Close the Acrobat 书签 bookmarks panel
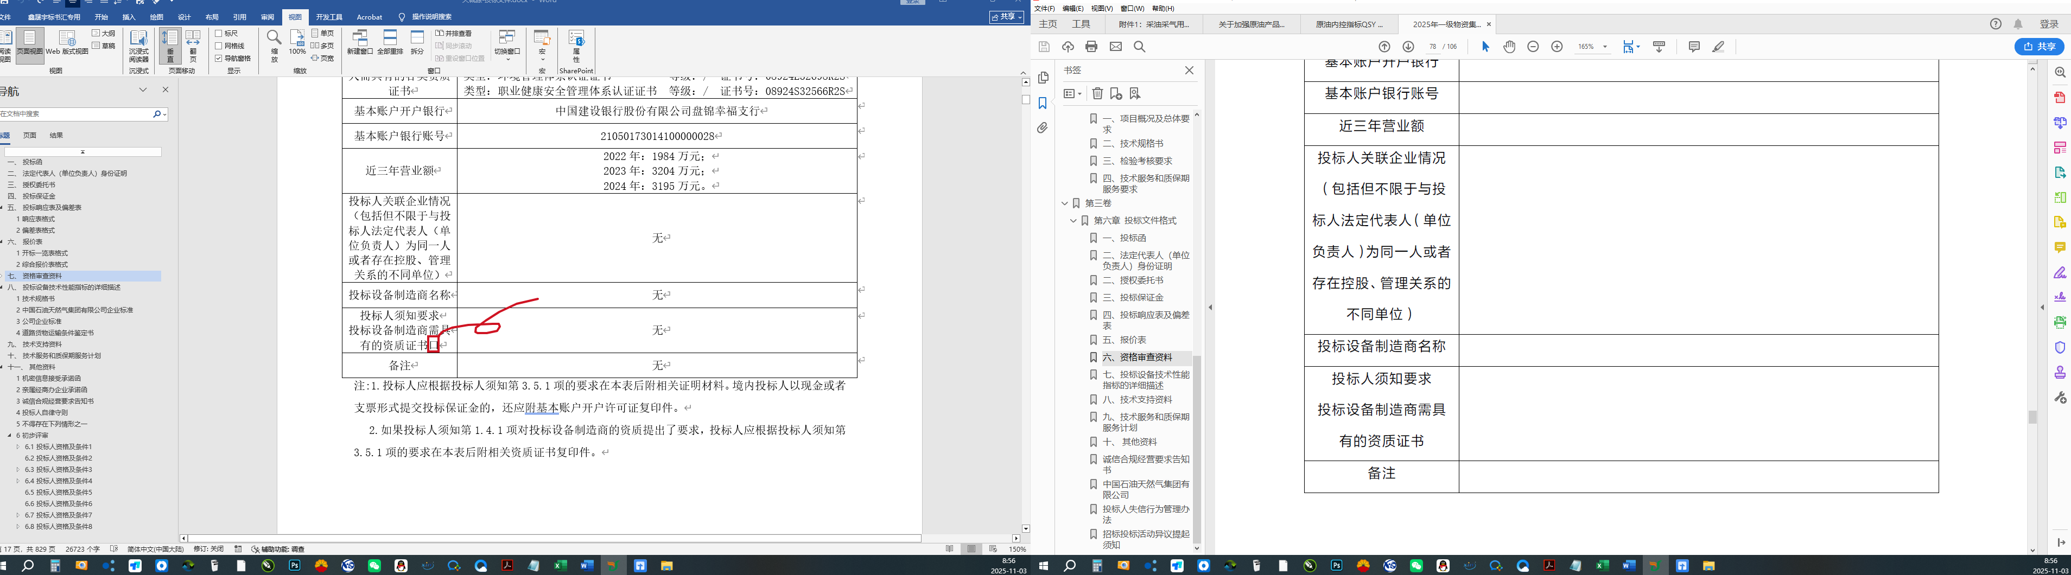2071x575 pixels. [x=1189, y=71]
